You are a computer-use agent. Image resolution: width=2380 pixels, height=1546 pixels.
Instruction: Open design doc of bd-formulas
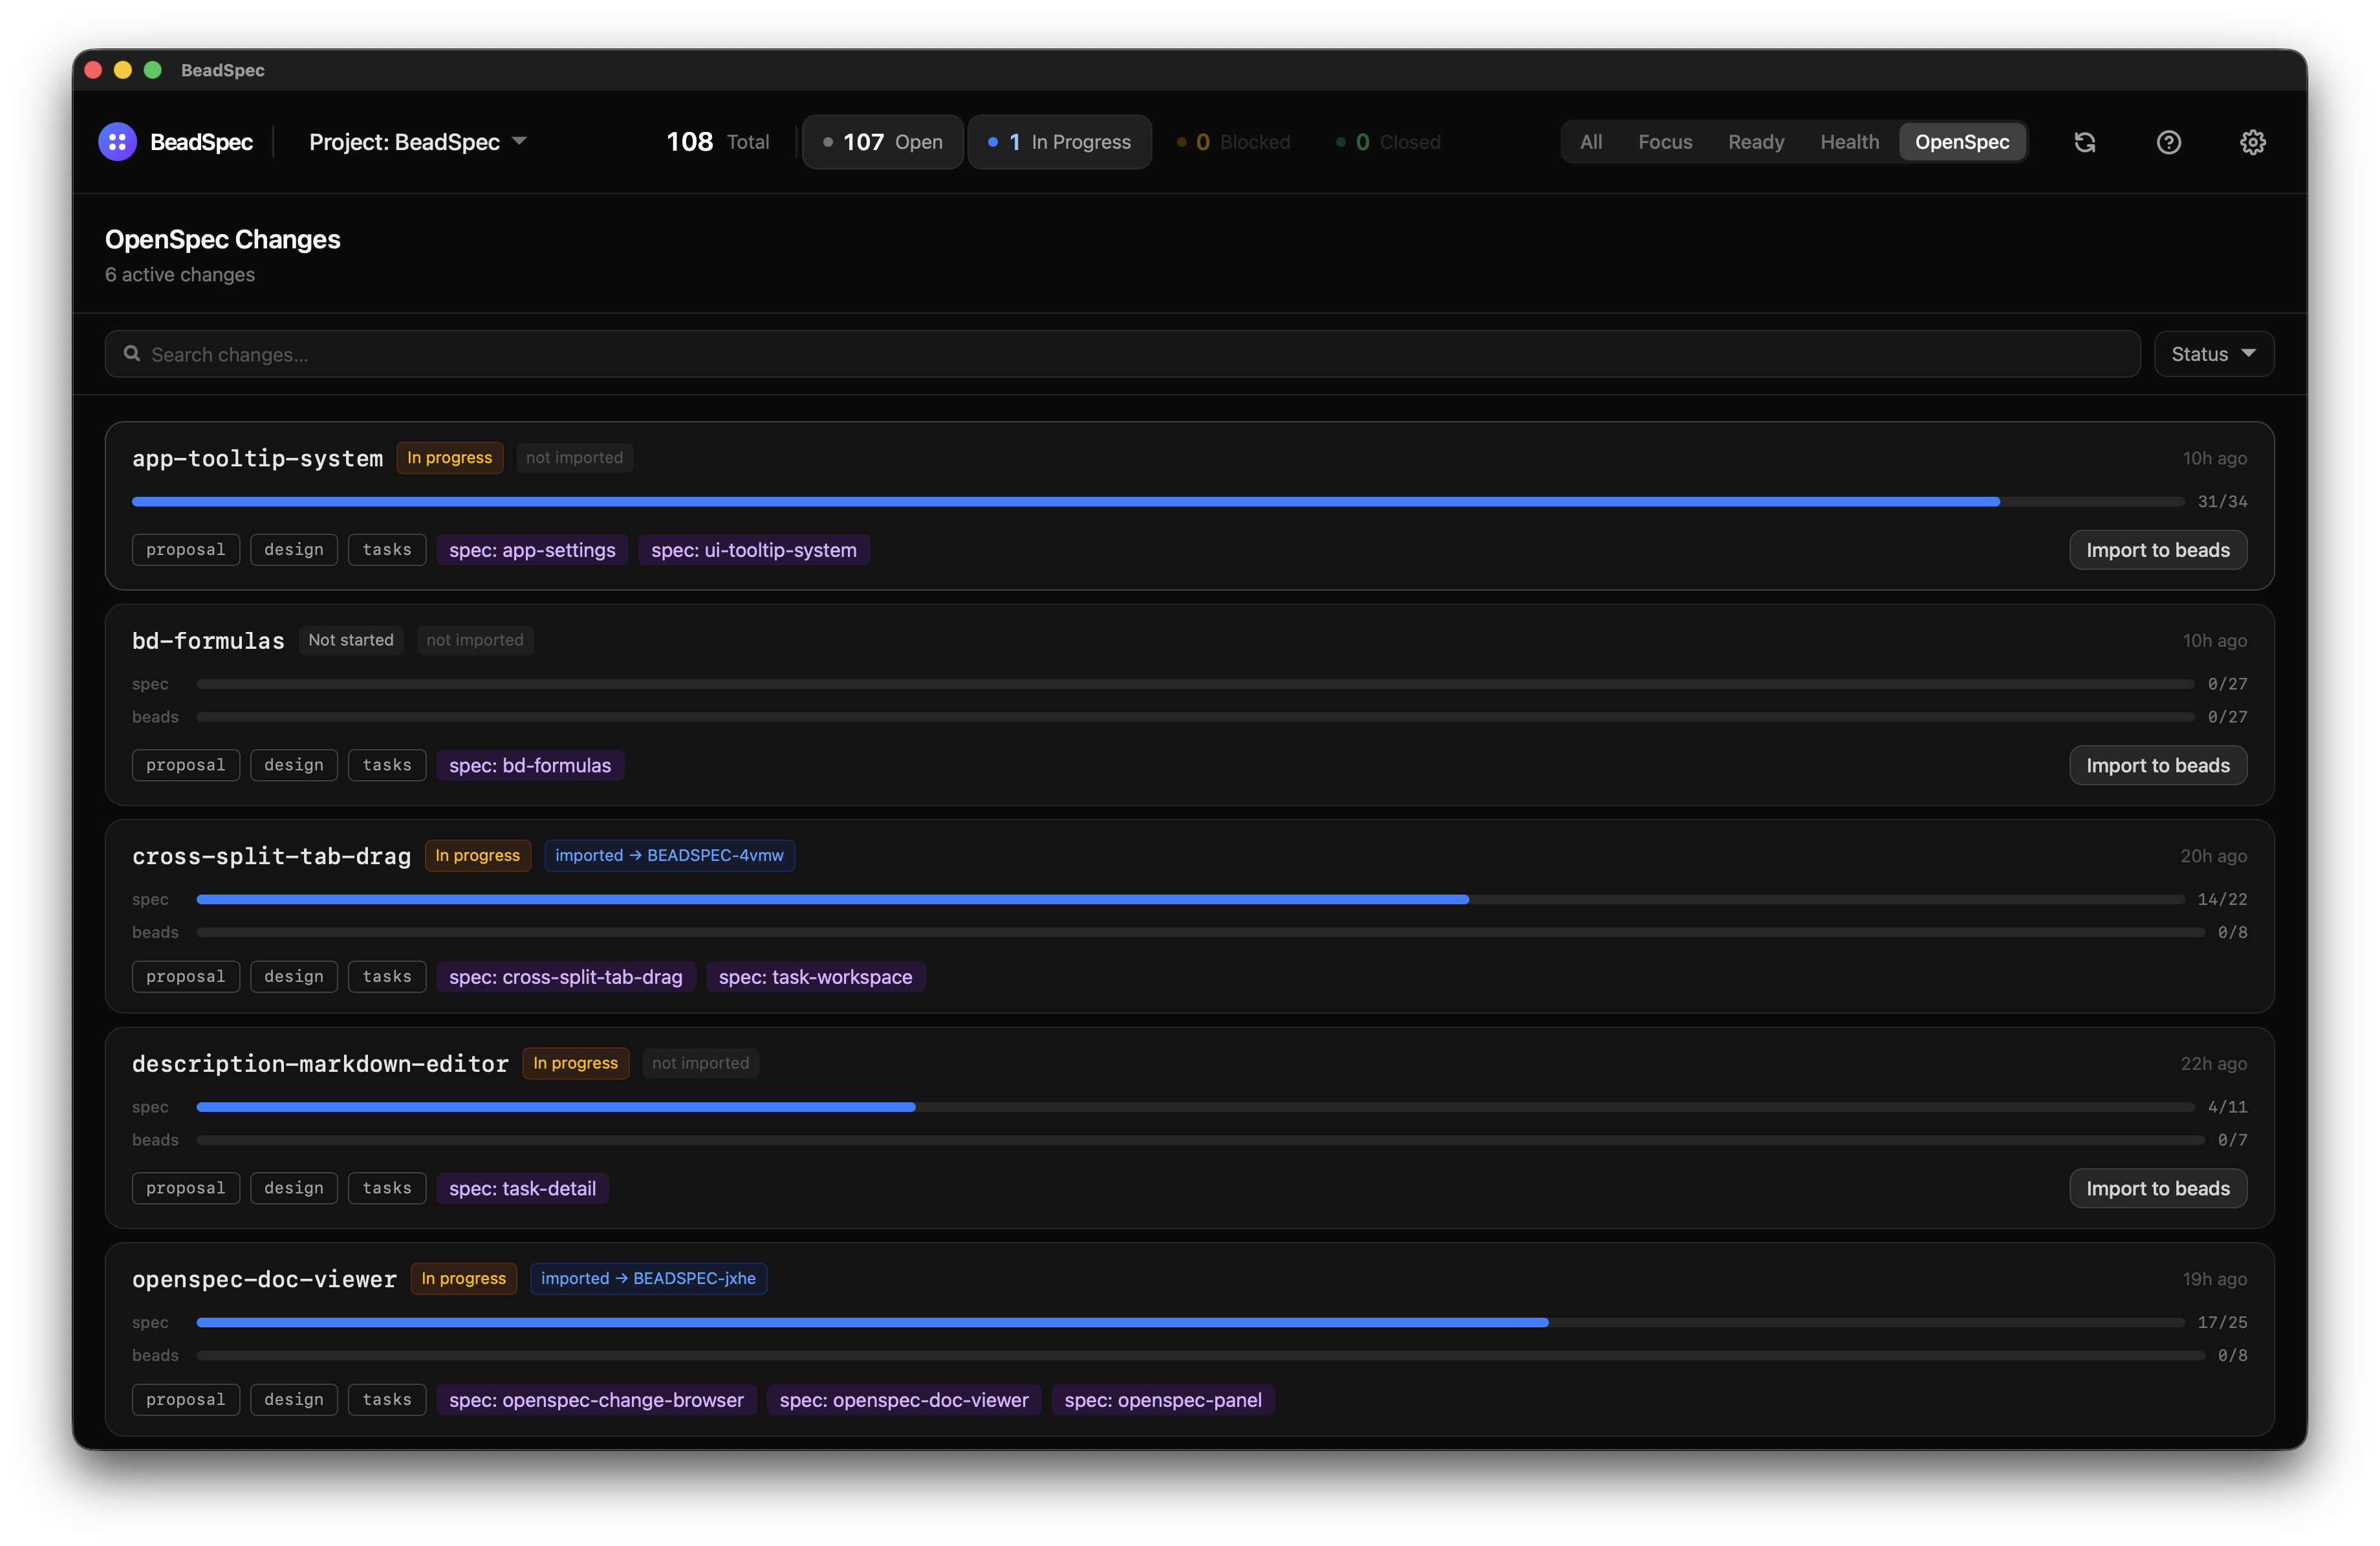(x=294, y=765)
